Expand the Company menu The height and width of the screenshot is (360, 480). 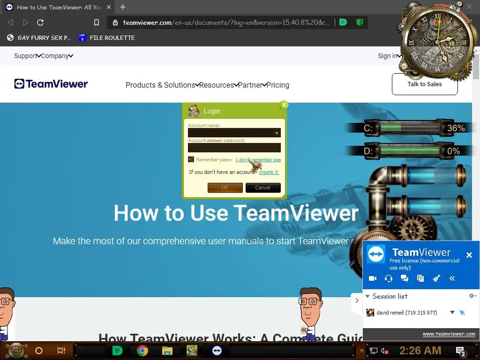coord(57,56)
